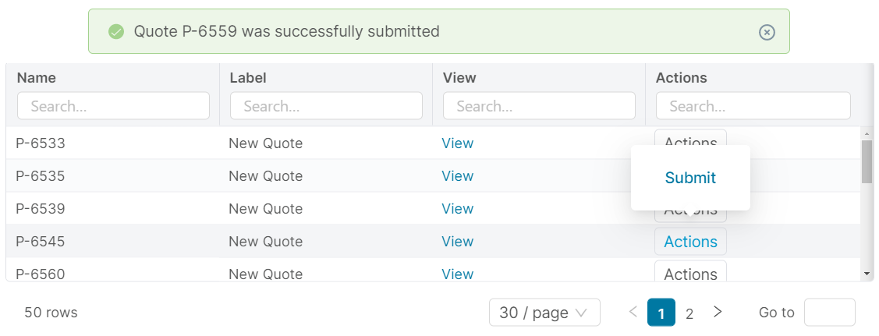Click the View column search box
Screen dimensions: 879x336
tap(539, 106)
